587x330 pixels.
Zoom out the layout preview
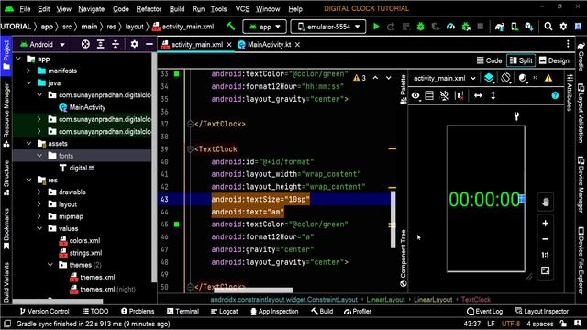[545, 239]
